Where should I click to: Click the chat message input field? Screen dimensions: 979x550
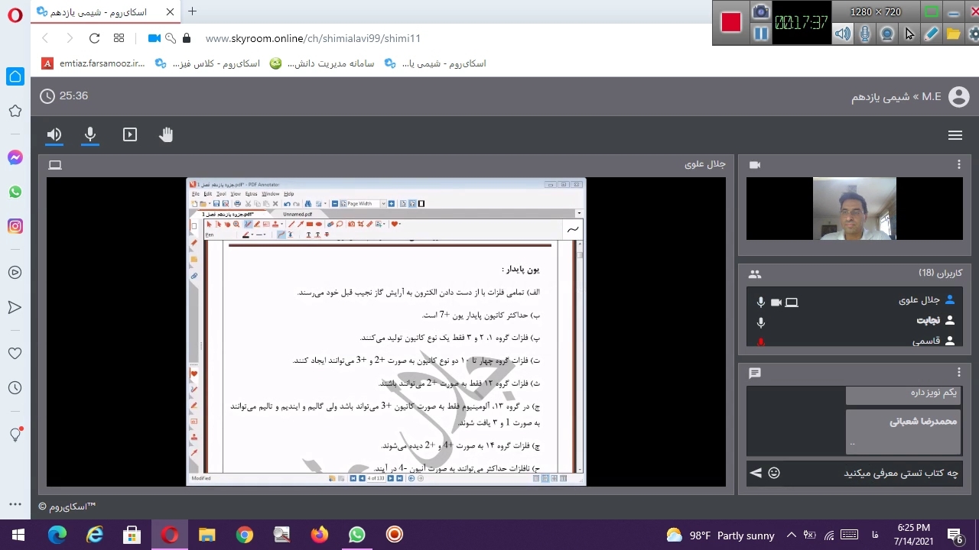click(872, 473)
